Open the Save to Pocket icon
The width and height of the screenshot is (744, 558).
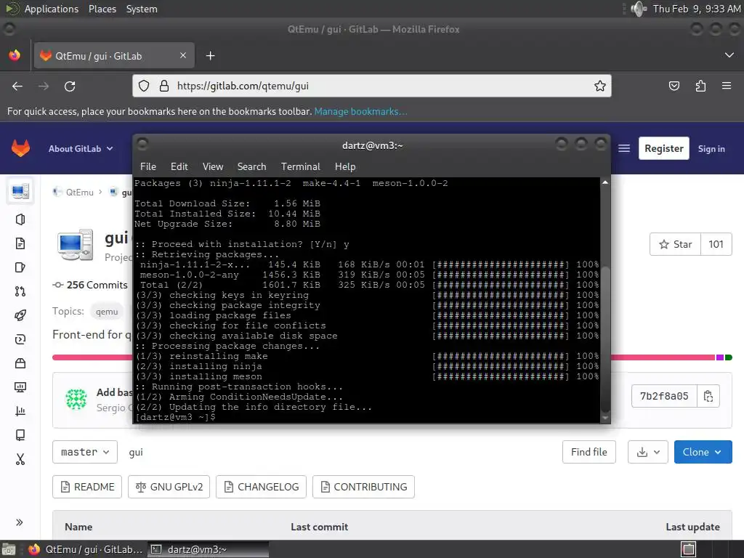pyautogui.click(x=674, y=86)
